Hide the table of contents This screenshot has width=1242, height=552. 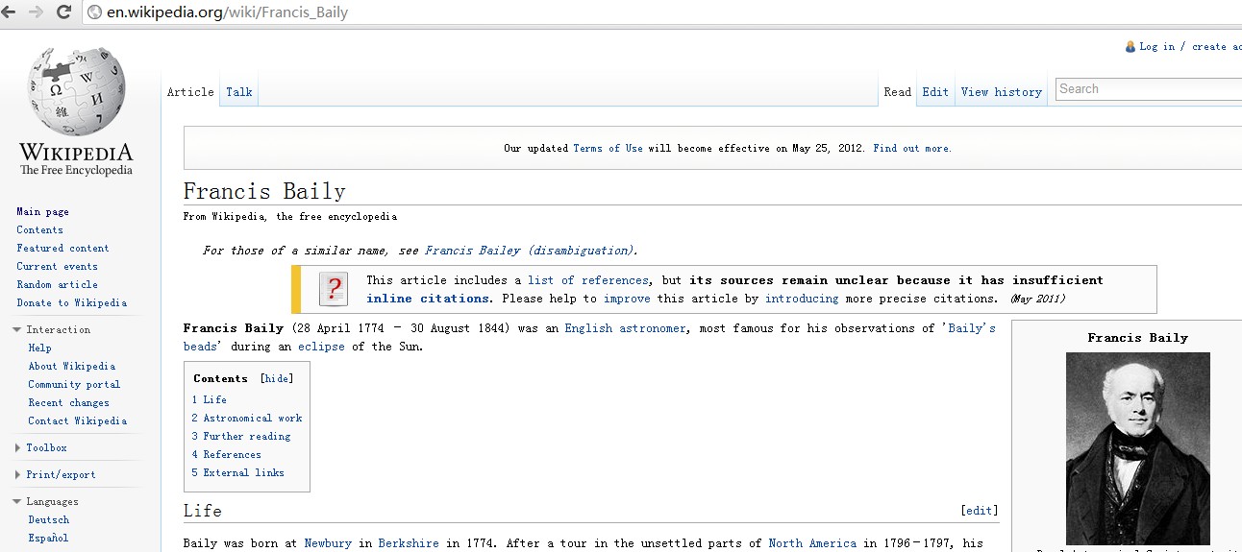pos(278,378)
